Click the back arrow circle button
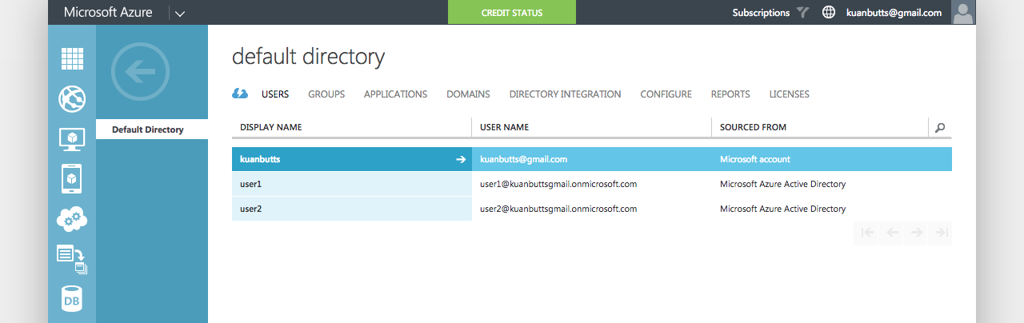The height and width of the screenshot is (323, 1024). 140,72
